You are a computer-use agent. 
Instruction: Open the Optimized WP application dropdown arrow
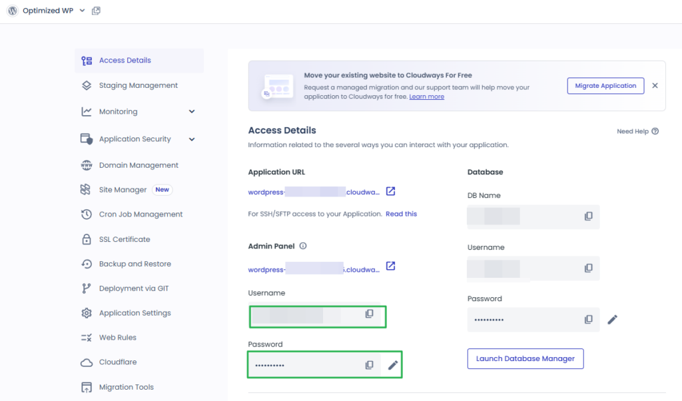click(x=82, y=11)
